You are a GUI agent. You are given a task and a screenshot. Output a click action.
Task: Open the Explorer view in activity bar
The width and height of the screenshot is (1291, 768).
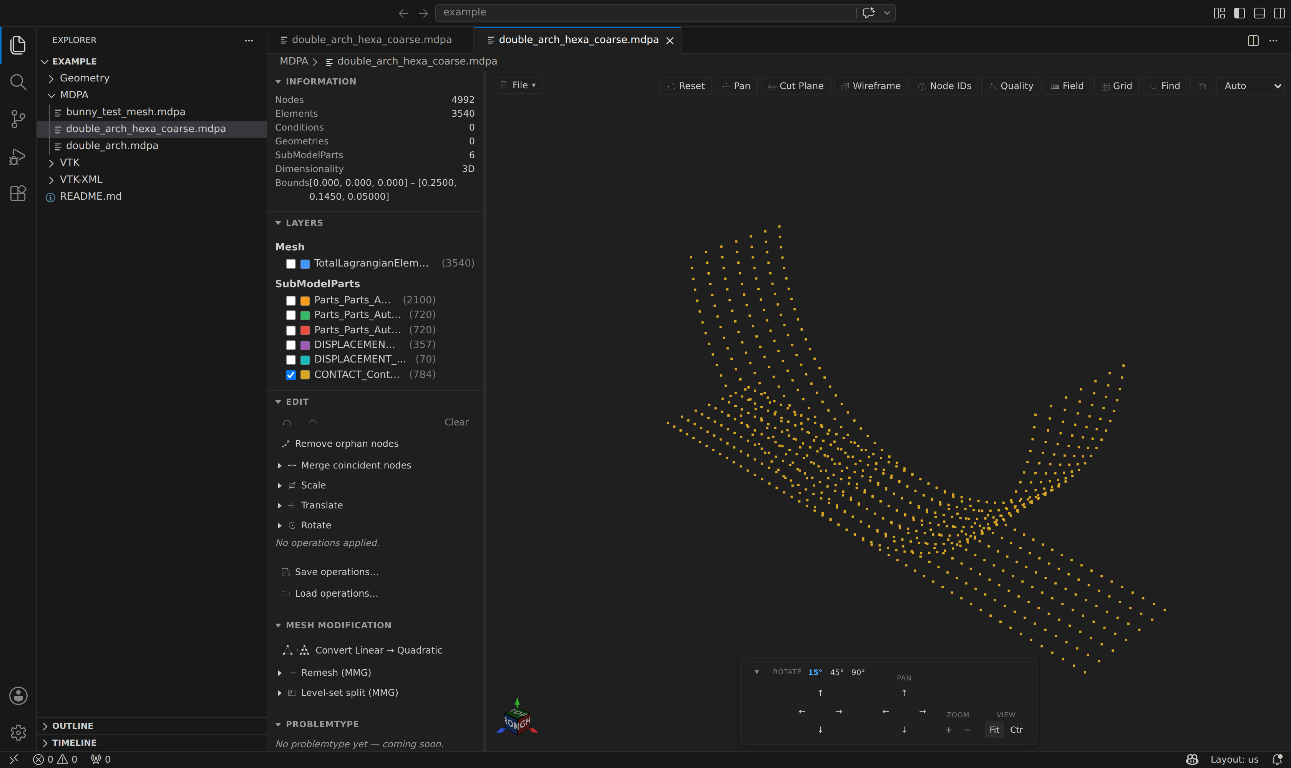click(18, 45)
